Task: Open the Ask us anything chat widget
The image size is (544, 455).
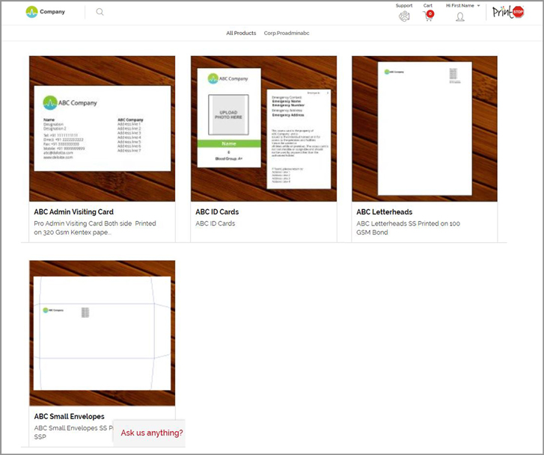Action: click(x=151, y=433)
